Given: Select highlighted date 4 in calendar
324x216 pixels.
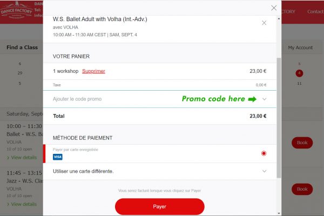Looking at the screenshot, I should pyautogui.click(x=299, y=73).
